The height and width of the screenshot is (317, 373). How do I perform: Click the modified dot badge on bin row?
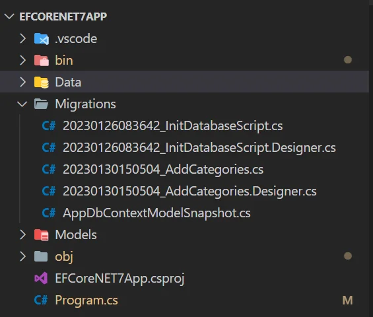348,59
